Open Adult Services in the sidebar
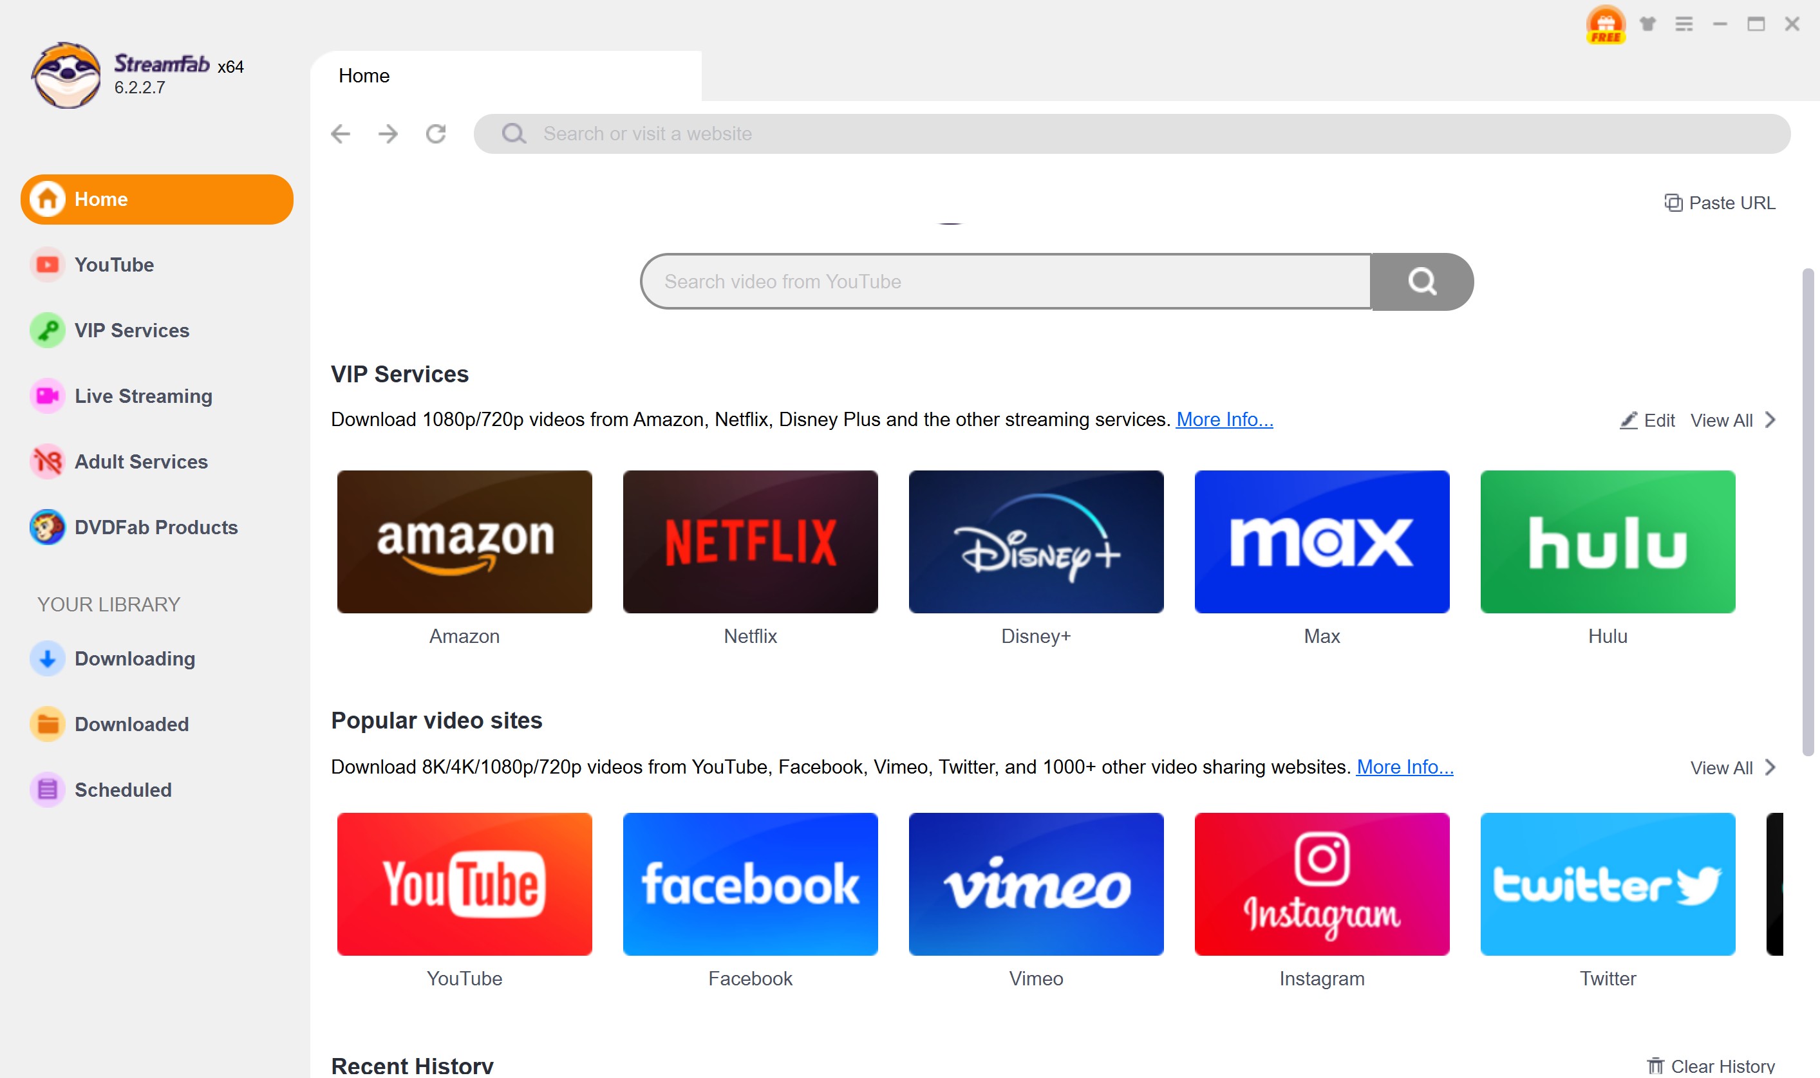The image size is (1820, 1078). pyautogui.click(x=157, y=462)
